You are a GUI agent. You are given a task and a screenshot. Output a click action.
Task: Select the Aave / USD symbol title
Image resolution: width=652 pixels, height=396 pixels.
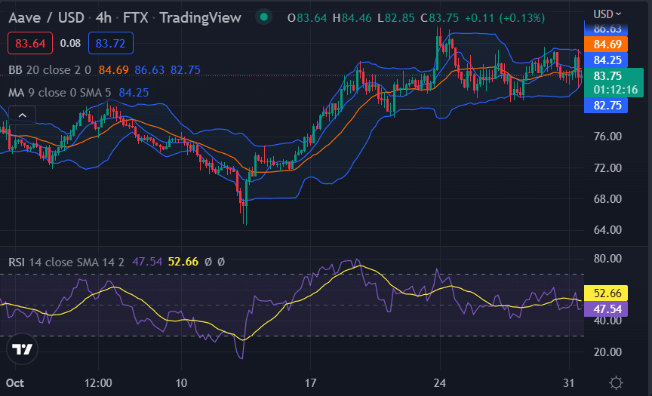coord(46,18)
